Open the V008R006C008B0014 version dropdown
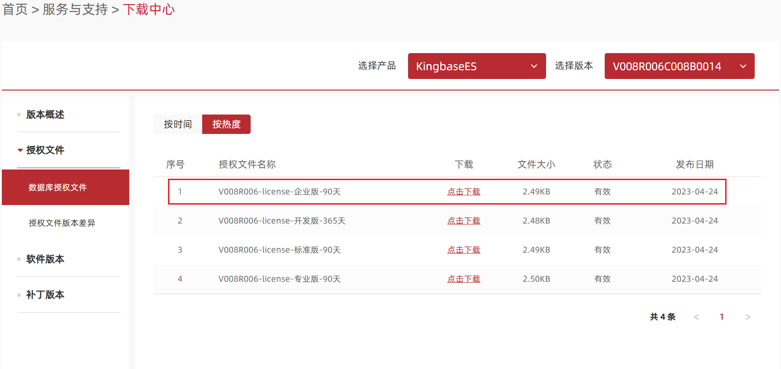 [679, 66]
